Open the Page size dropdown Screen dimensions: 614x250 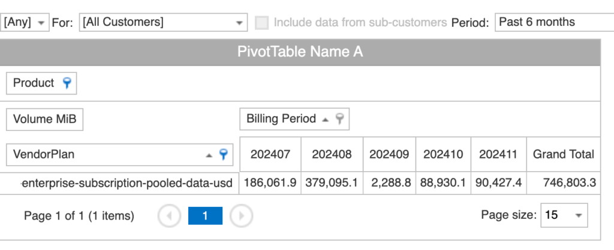pyautogui.click(x=578, y=215)
